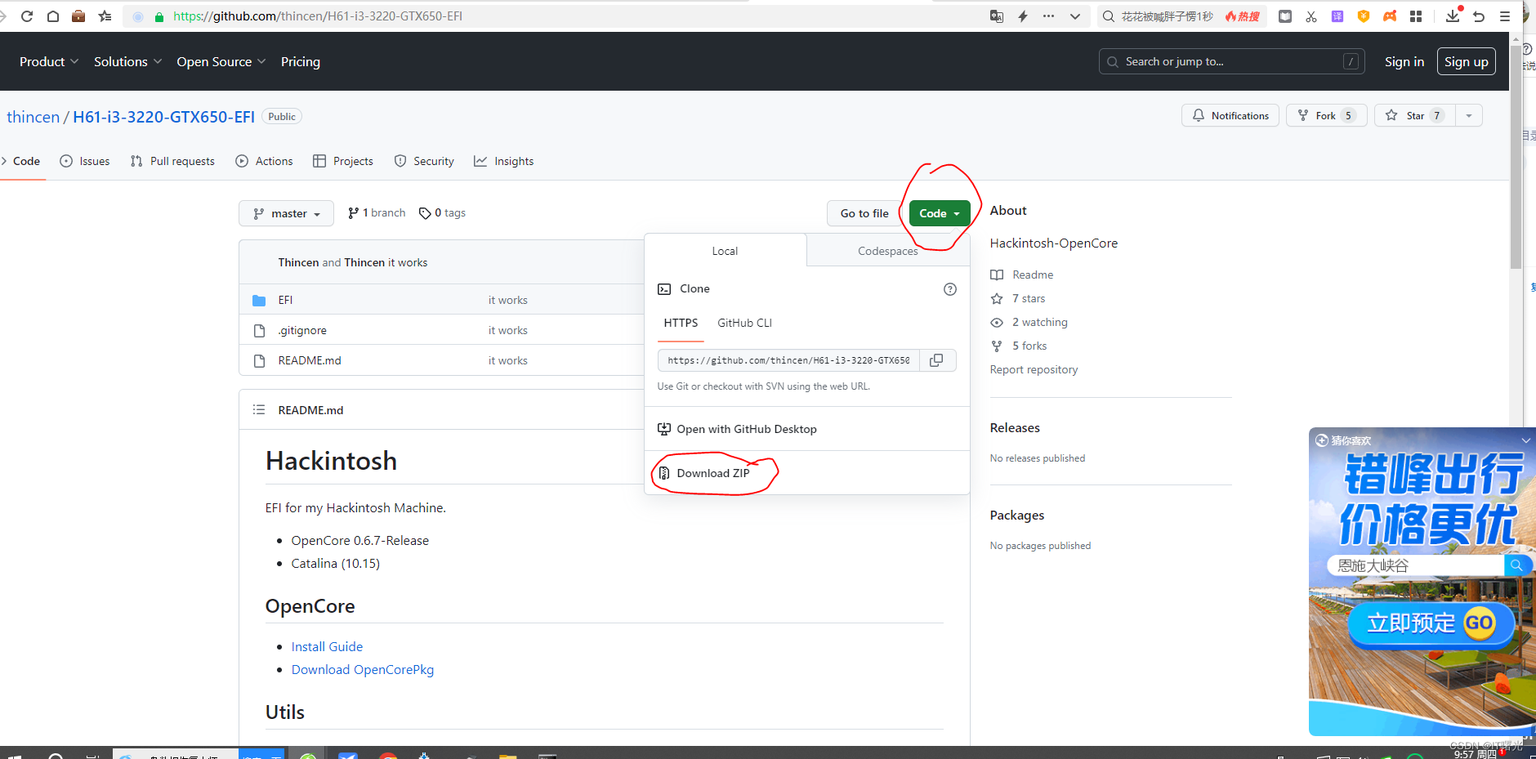This screenshot has height=759, width=1536.
Task: Switch to the Actions tab
Action: point(264,161)
